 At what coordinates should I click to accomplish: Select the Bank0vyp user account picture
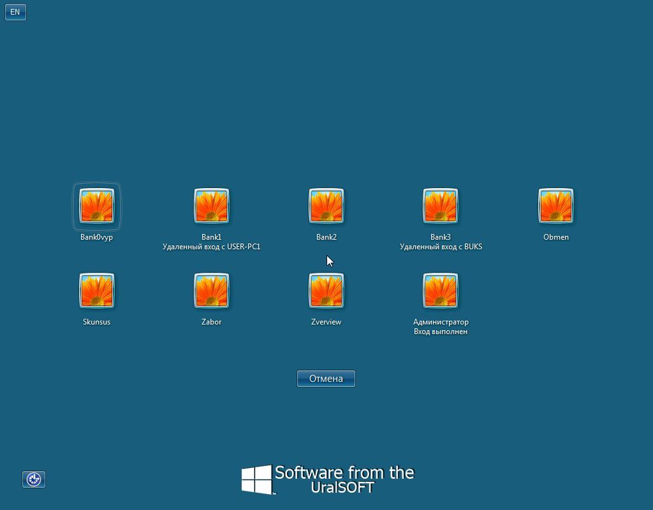[97, 206]
